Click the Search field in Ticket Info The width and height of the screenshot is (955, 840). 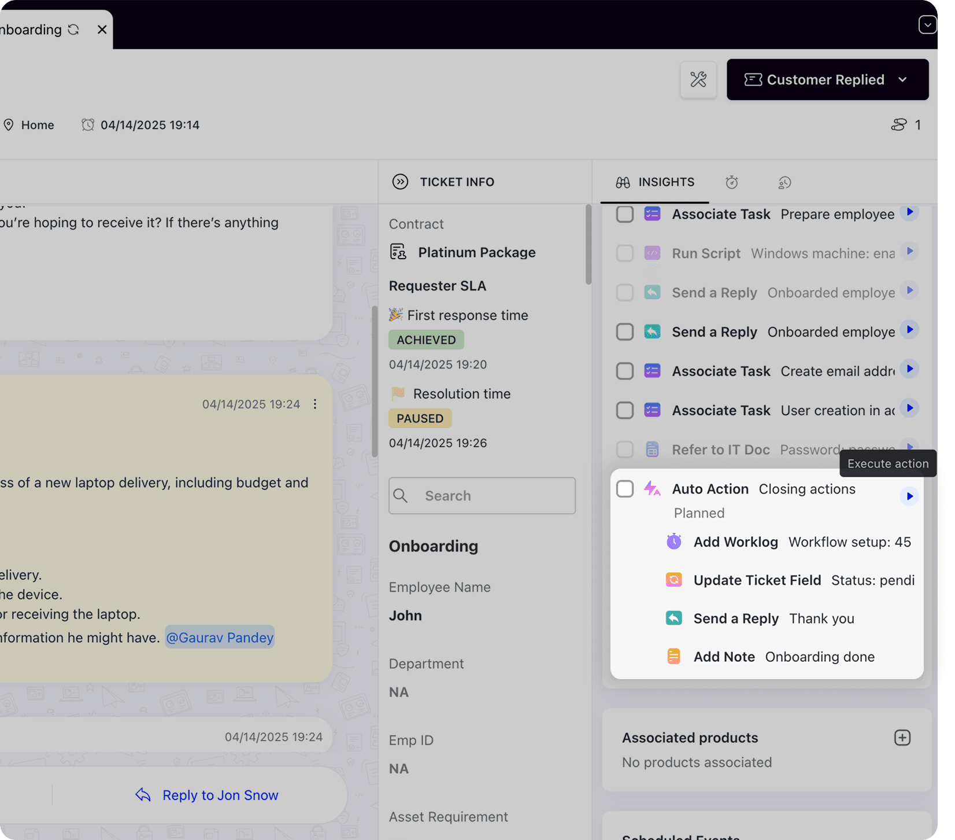coord(482,496)
